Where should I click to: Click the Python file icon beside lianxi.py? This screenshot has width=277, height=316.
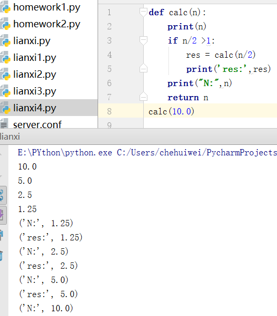pyautogui.click(x=5, y=41)
